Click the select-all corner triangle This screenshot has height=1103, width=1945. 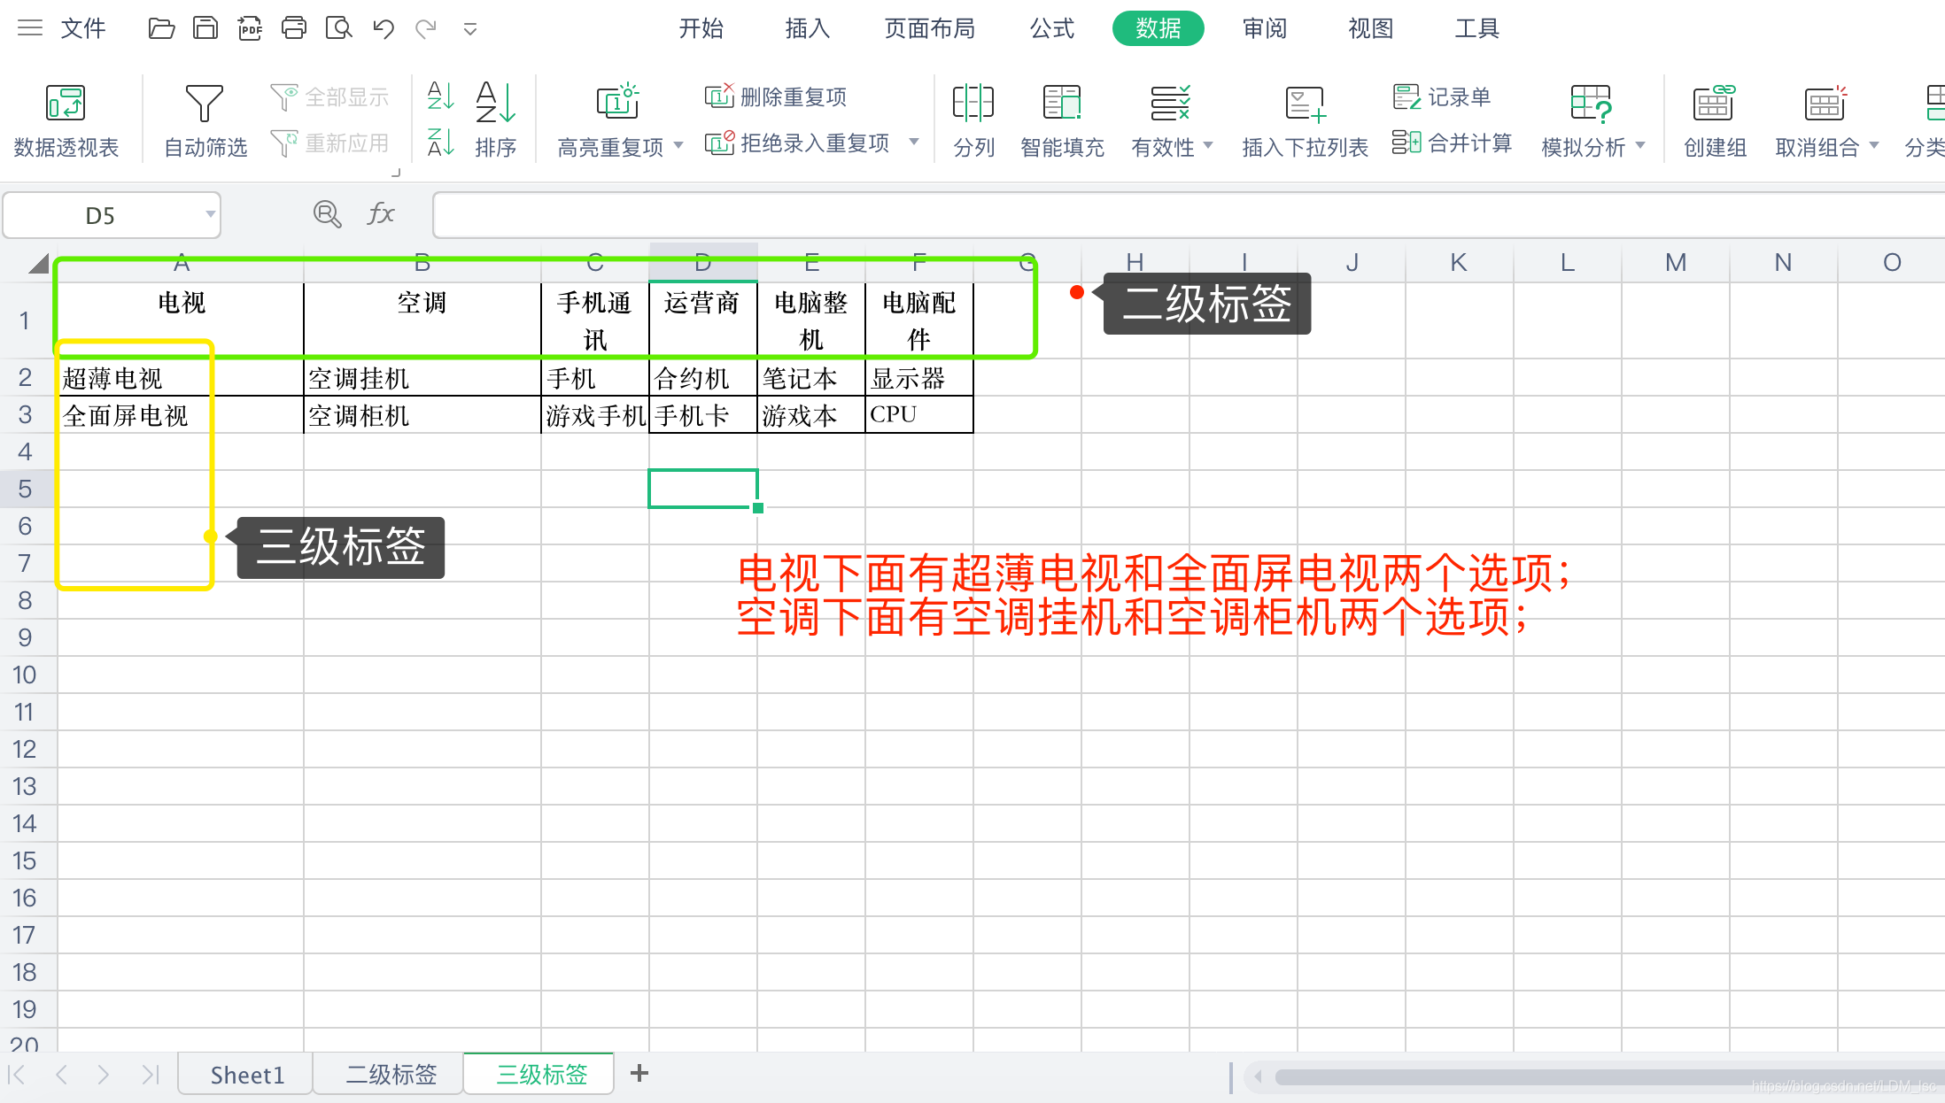click(38, 263)
